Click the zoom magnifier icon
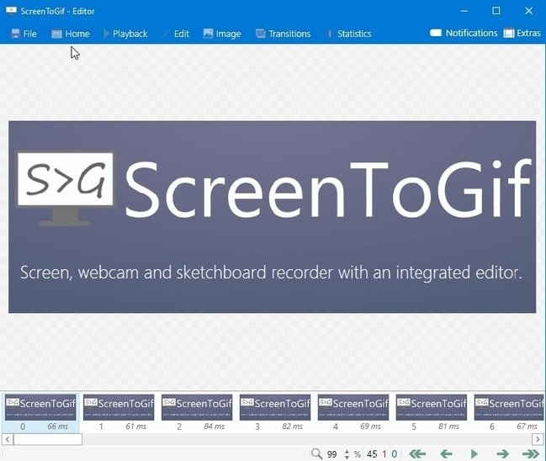Viewport: 546px width, 461px height. 316,453
